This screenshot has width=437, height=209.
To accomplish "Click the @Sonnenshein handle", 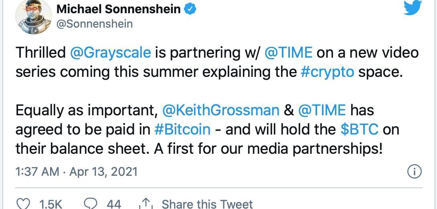I will click(x=95, y=24).
